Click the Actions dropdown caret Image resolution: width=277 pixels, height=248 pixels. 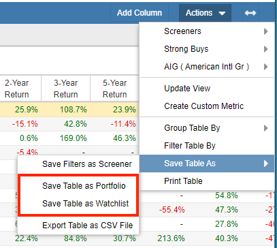(x=222, y=14)
